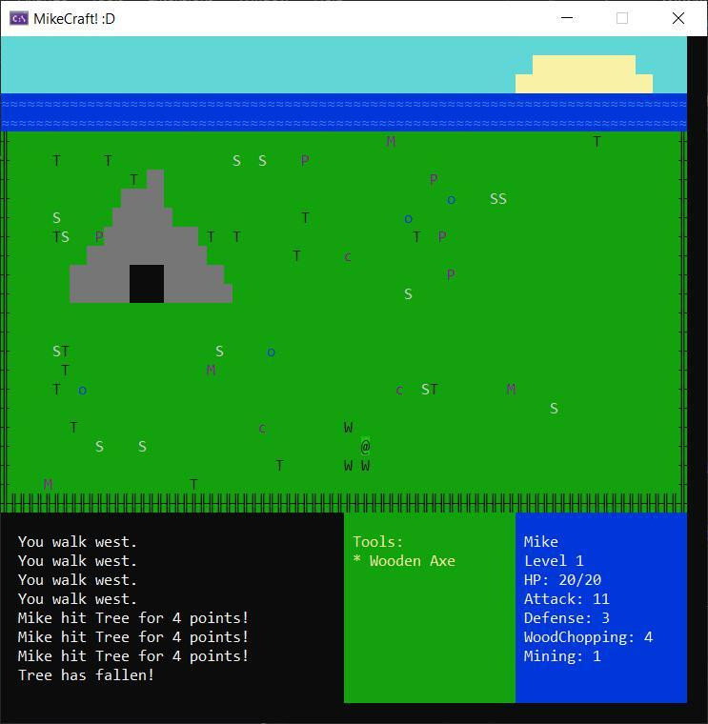Click the M glyph in the field's bottom-left corner

coord(48,484)
